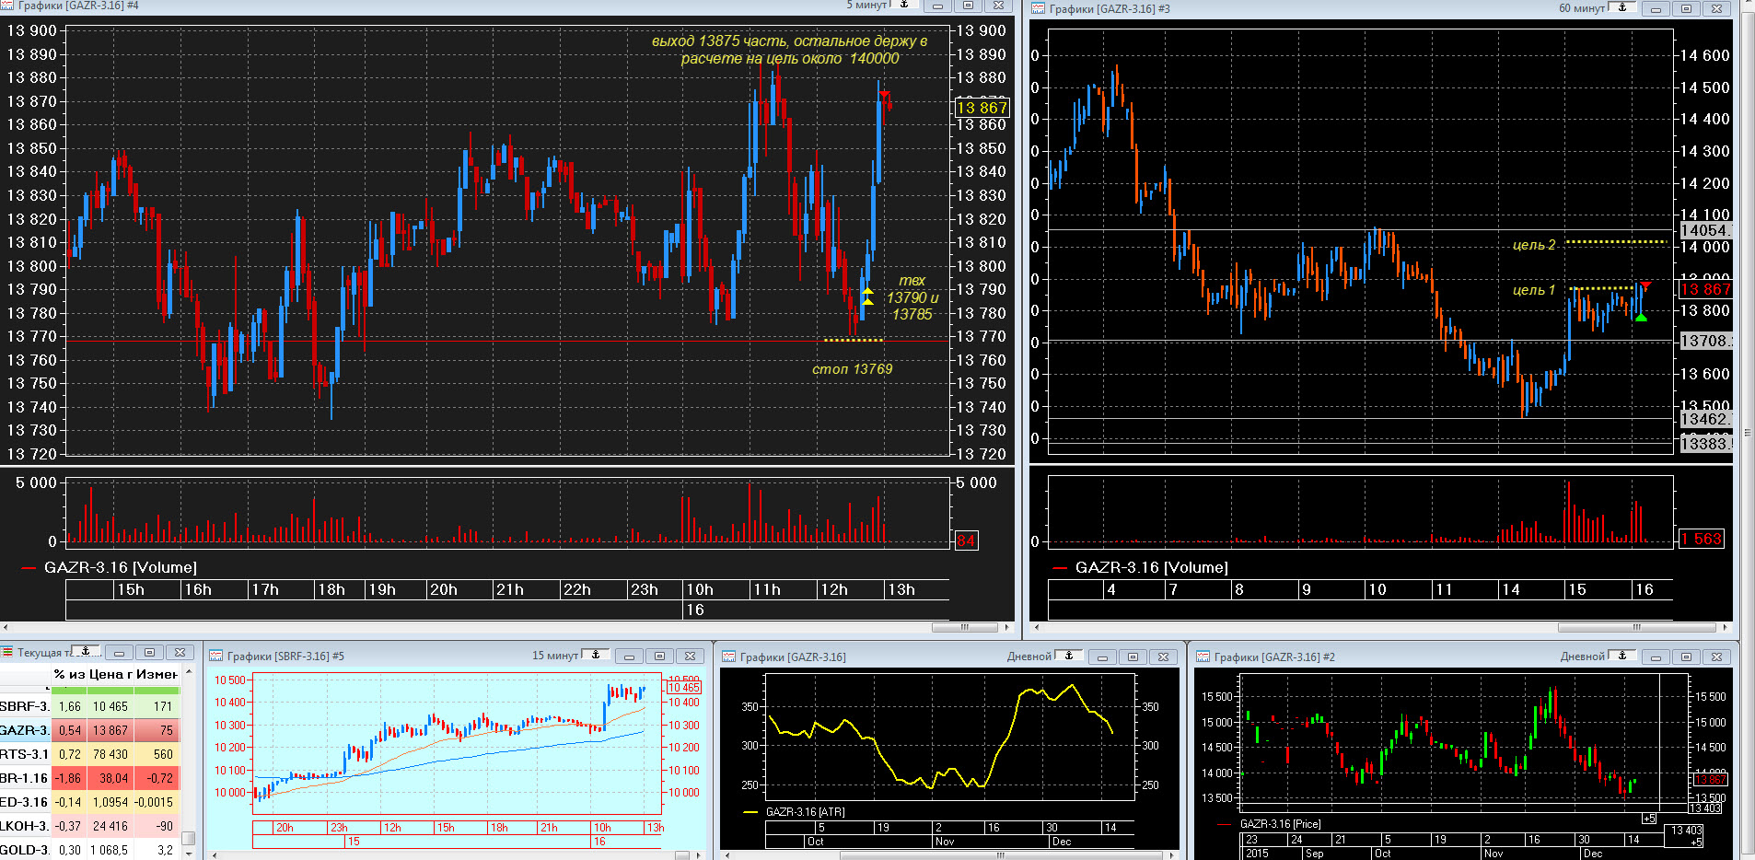Viewport: 1755px width, 860px height.
Task: Click left arrow of ATR chart scrollbar
Action: tap(728, 855)
